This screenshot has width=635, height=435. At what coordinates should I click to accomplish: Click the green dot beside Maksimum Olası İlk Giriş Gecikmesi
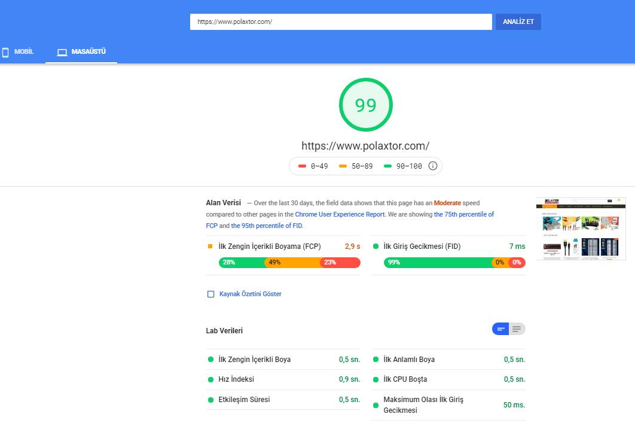click(x=375, y=405)
